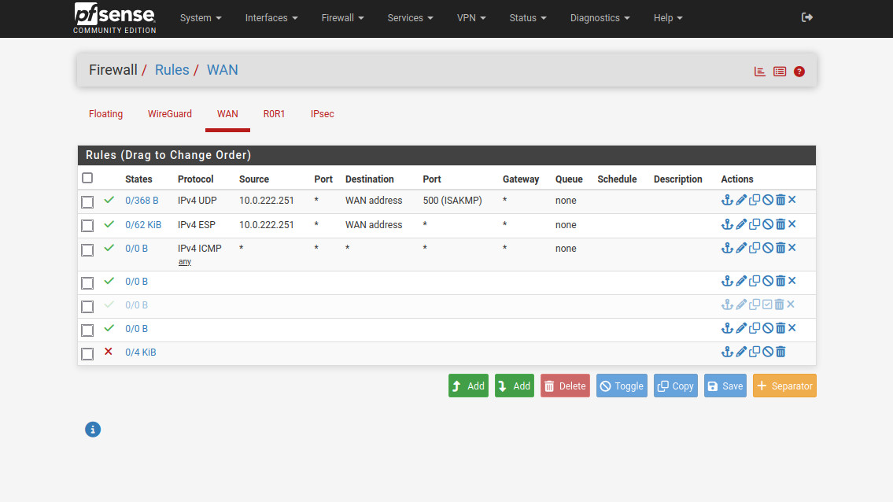Switch to the IPsec rules tab
This screenshot has height=502, width=893.
point(322,114)
